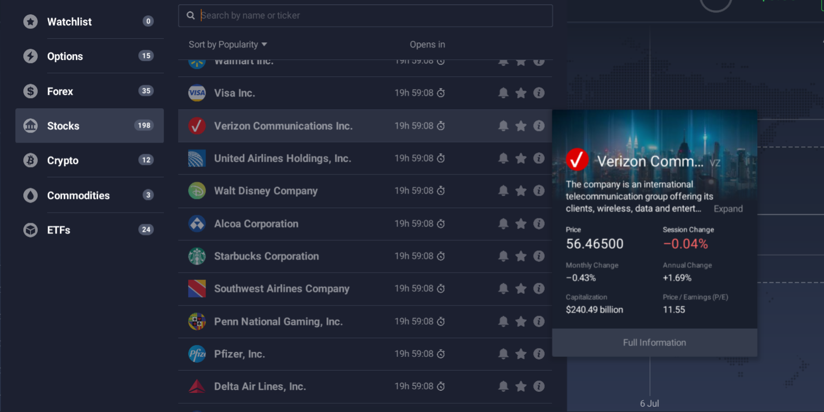Select Southwest Airlines Company row
This screenshot has width=824, height=412.
365,288
